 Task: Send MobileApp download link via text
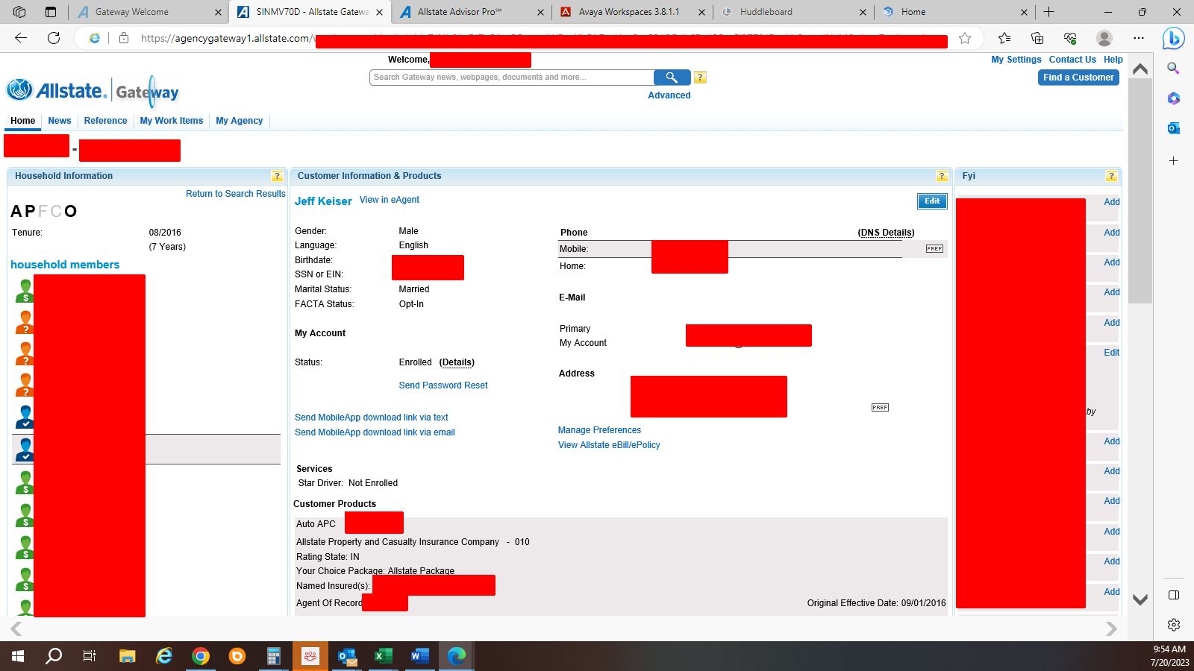tap(372, 418)
